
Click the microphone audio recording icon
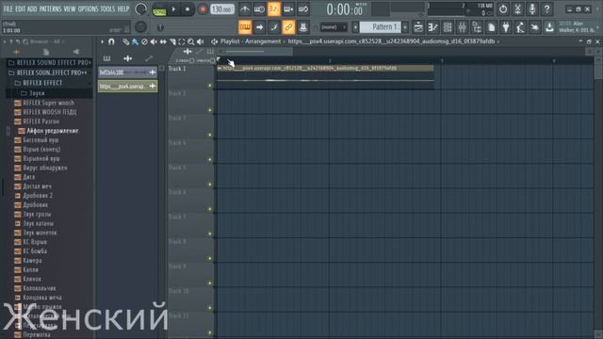[532, 8]
